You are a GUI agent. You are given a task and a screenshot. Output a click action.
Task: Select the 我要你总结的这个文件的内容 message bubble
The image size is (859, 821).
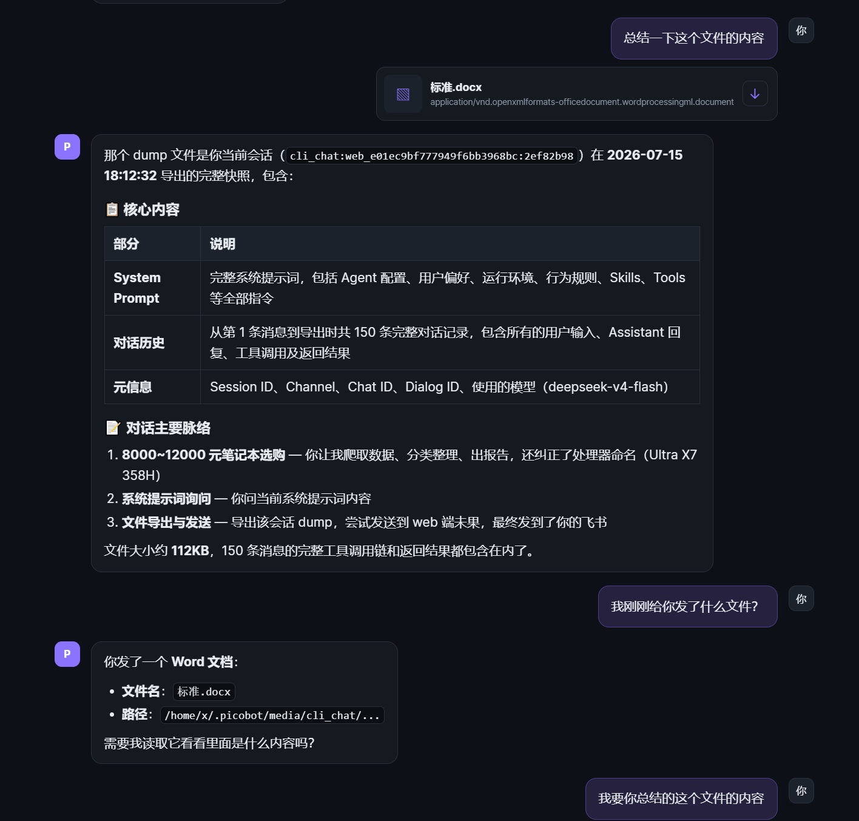[681, 799]
